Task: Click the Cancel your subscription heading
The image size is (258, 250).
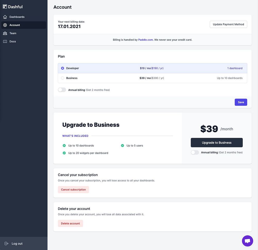Action: click(x=78, y=175)
